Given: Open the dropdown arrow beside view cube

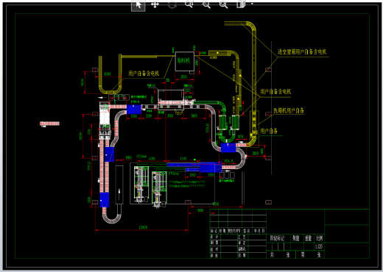Looking at the screenshot, I should [x=252, y=4].
